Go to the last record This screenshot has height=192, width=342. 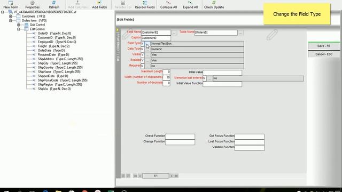[x=176, y=176]
